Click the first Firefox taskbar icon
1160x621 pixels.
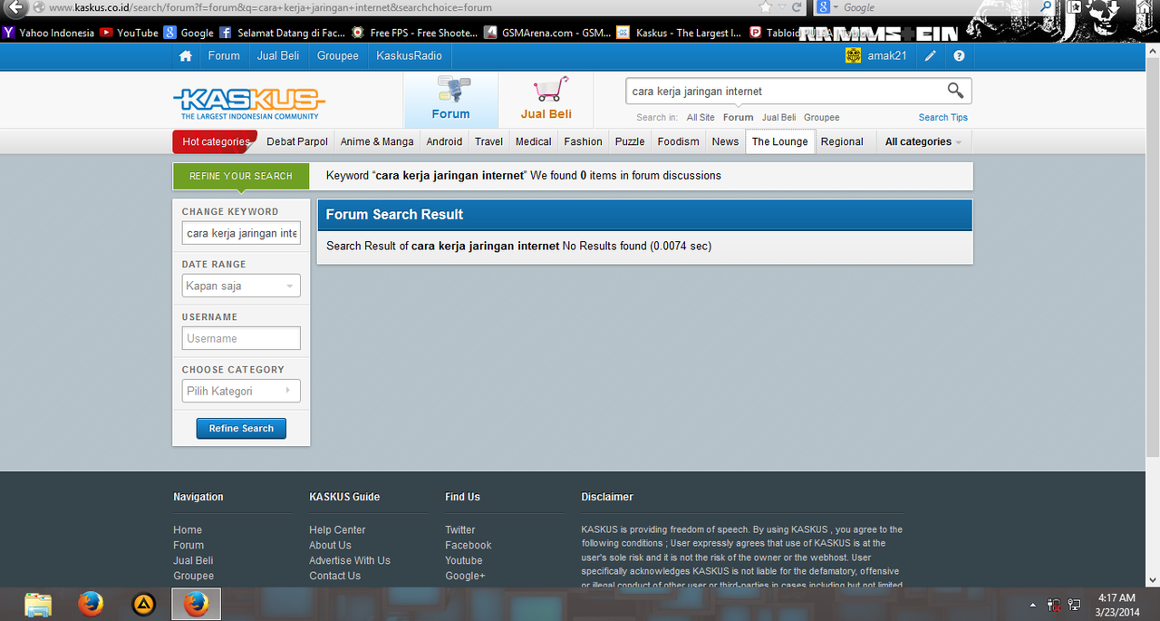point(90,604)
